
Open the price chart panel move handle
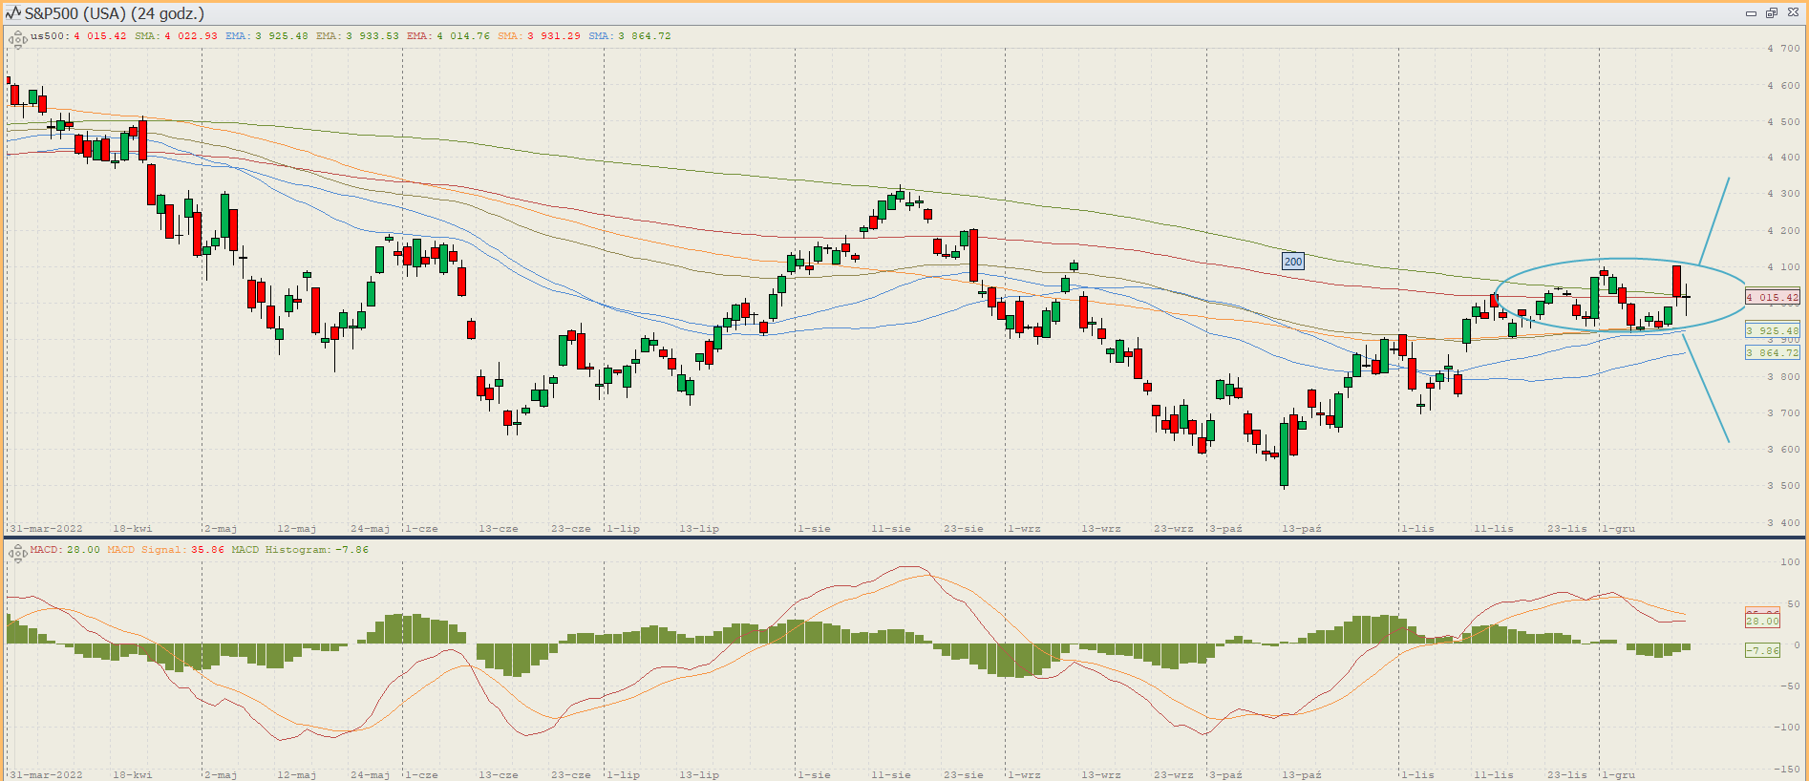[x=17, y=40]
